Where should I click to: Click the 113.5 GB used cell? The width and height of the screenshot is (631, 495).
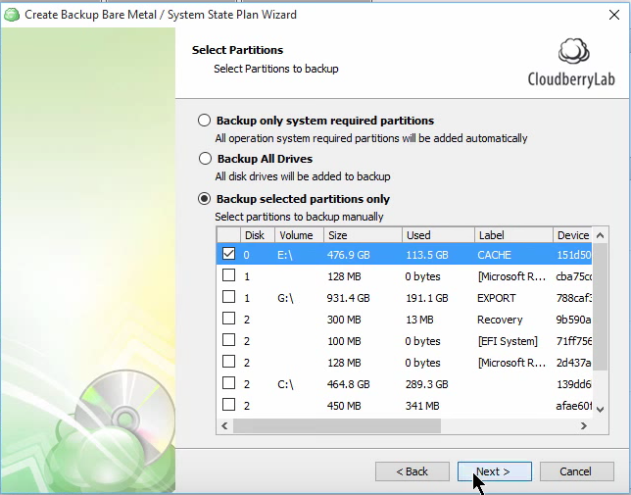pyautogui.click(x=426, y=255)
